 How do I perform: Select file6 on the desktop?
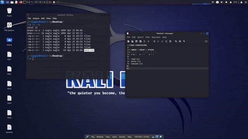click(9, 114)
